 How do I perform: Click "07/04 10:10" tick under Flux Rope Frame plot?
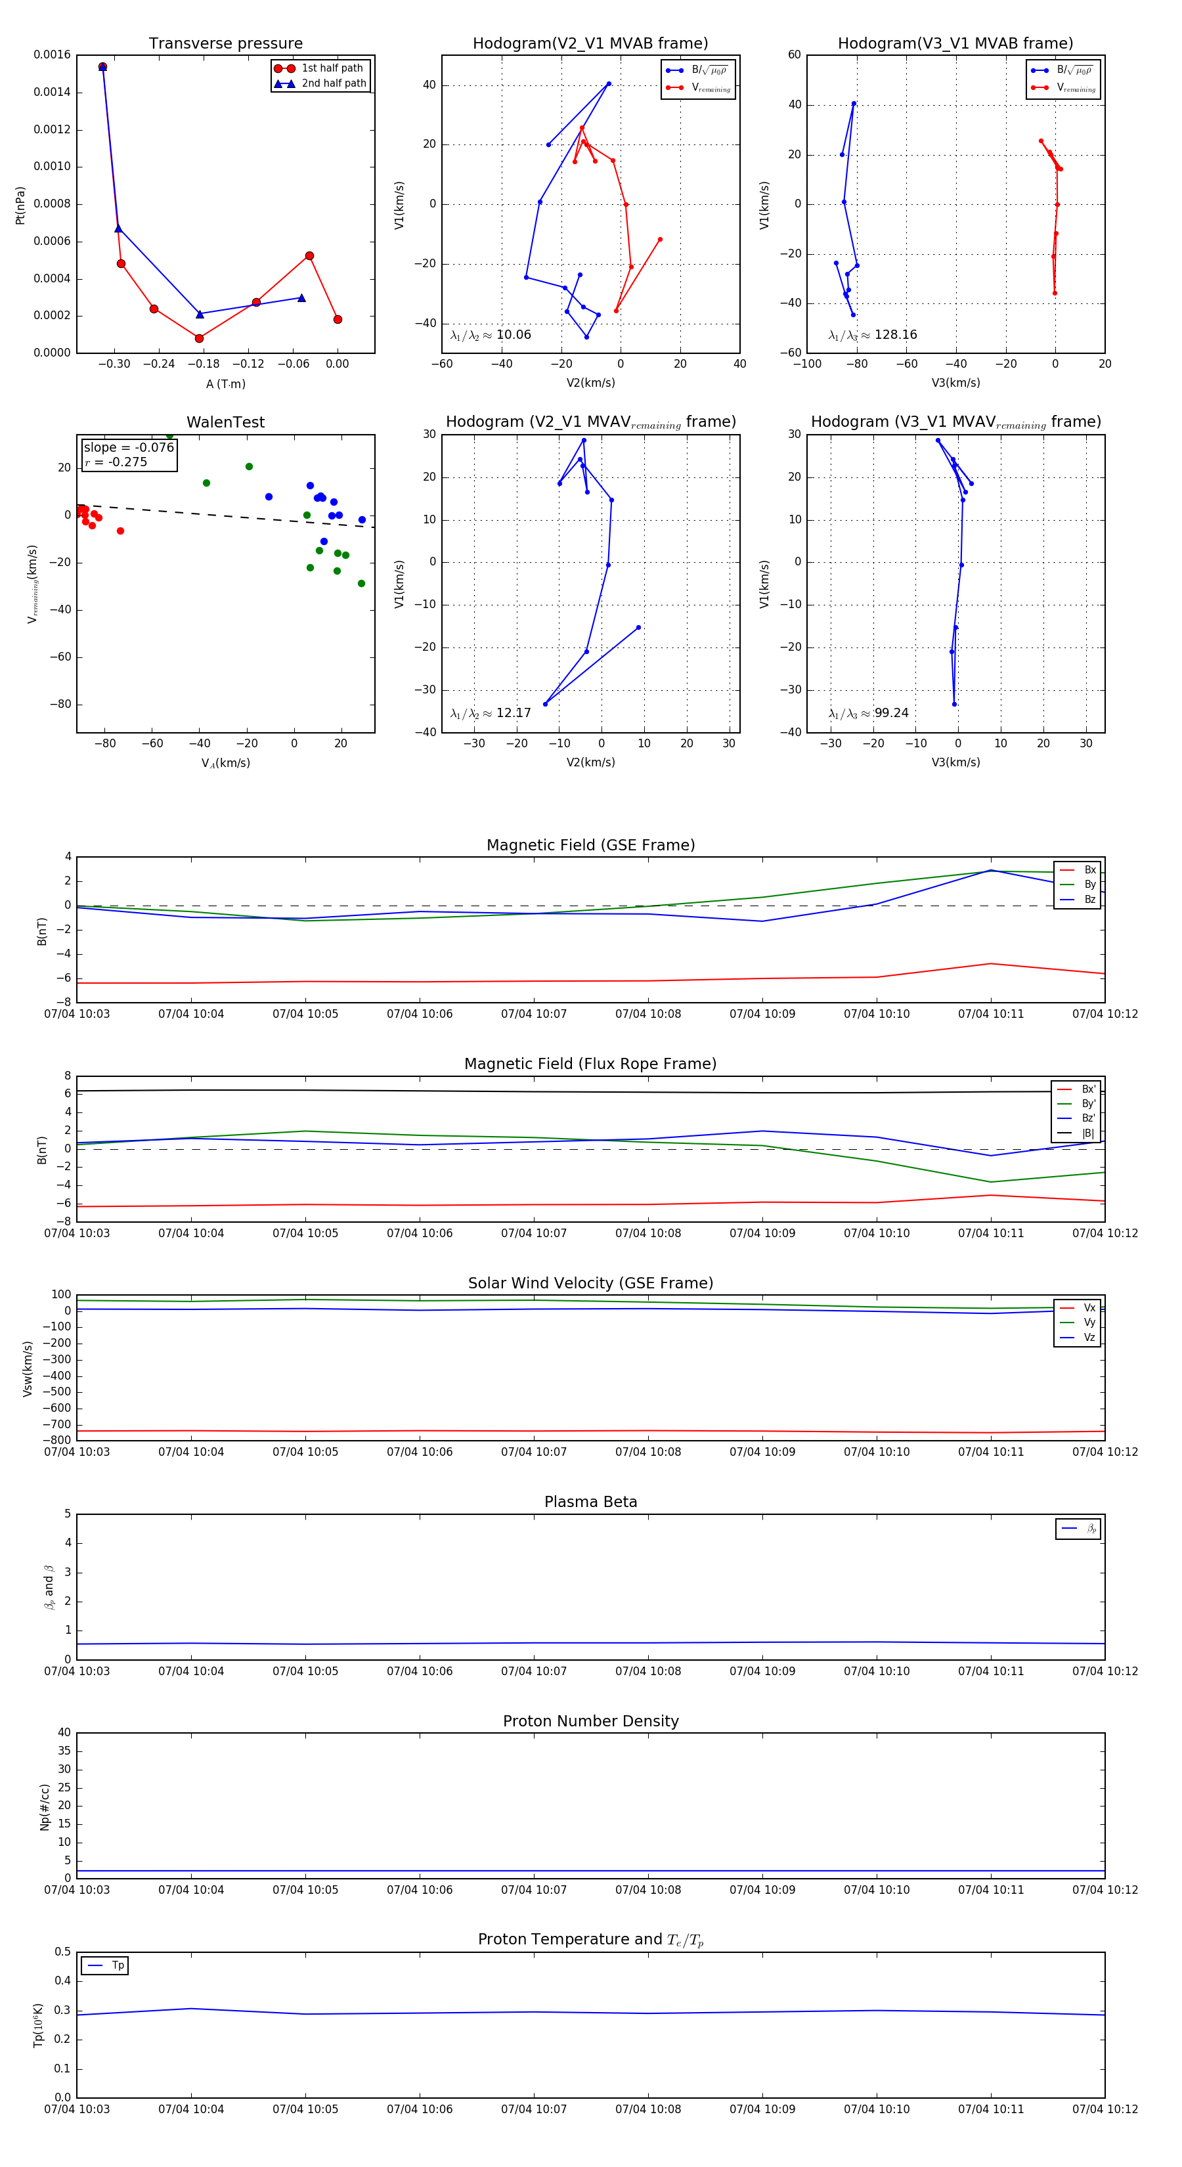coord(877,1233)
